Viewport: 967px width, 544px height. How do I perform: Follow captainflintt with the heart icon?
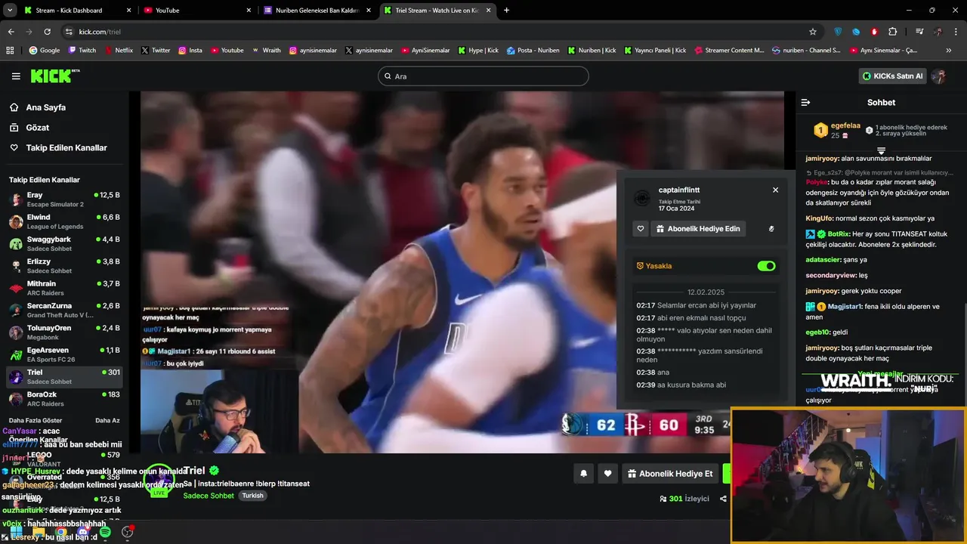pyautogui.click(x=641, y=229)
